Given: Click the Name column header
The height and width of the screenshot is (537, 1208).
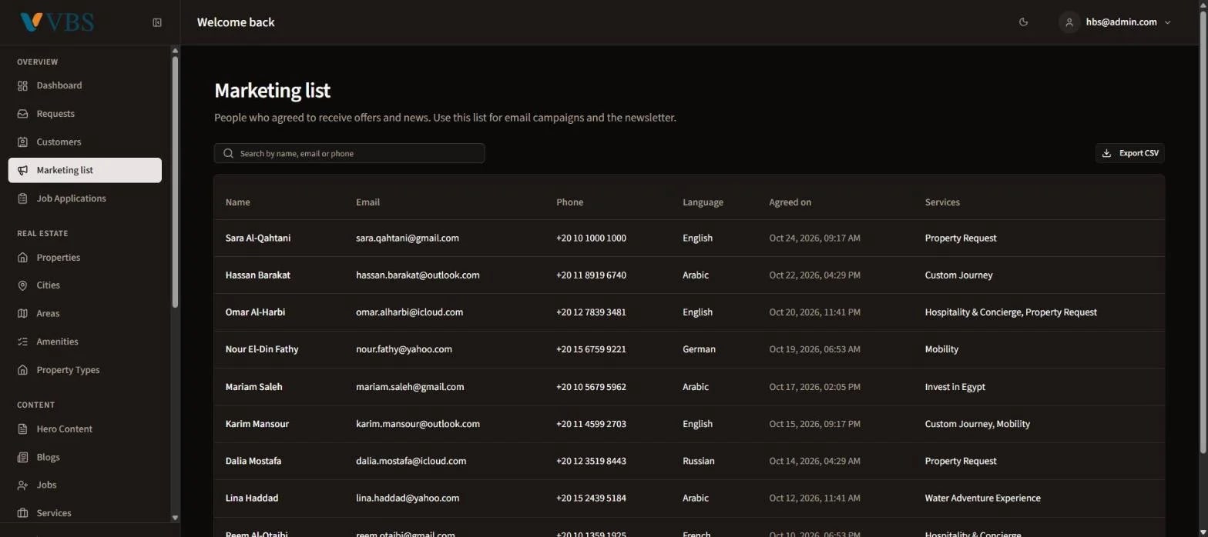Looking at the screenshot, I should pos(237,202).
